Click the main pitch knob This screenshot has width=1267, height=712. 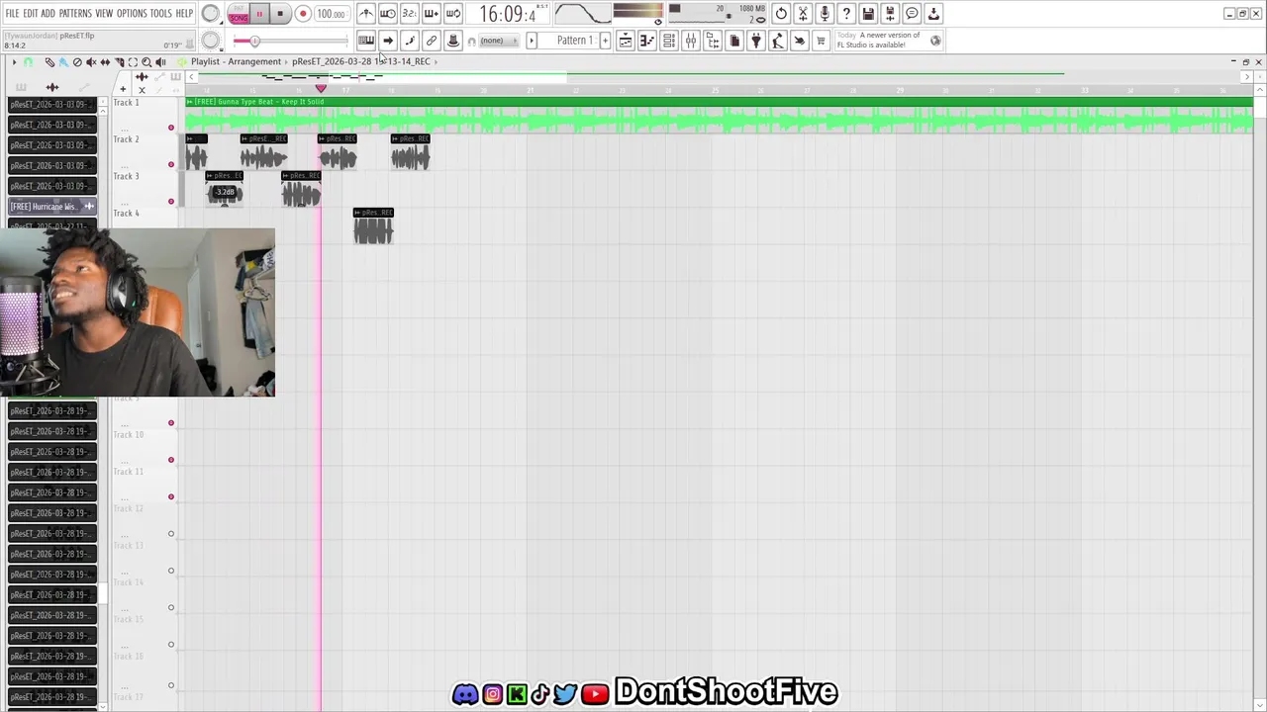[211, 41]
